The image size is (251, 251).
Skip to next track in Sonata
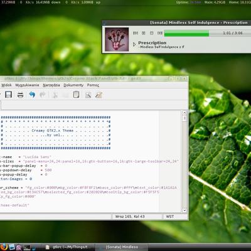(x=160, y=33)
